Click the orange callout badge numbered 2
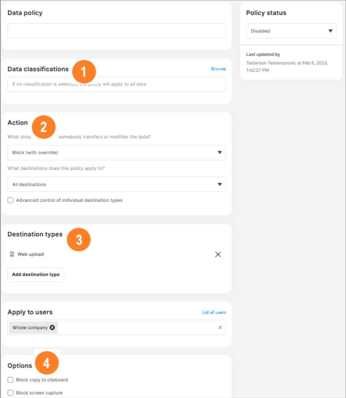 (44, 127)
